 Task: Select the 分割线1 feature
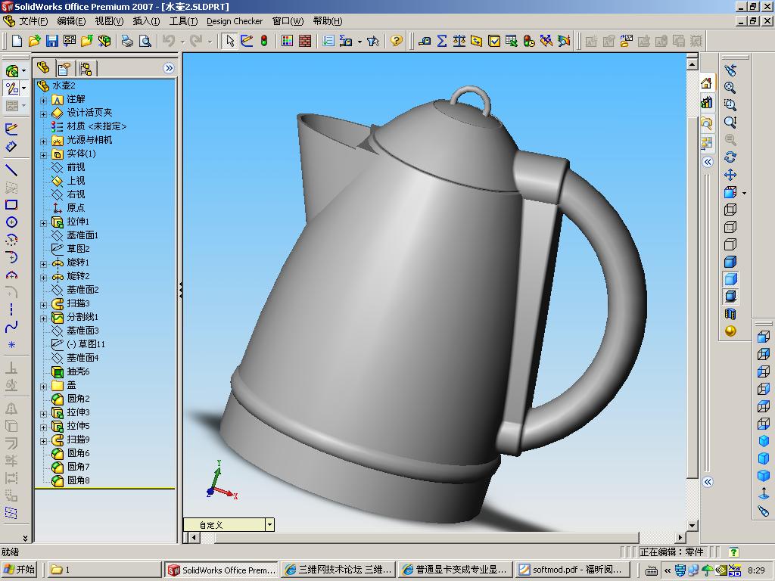tap(82, 317)
